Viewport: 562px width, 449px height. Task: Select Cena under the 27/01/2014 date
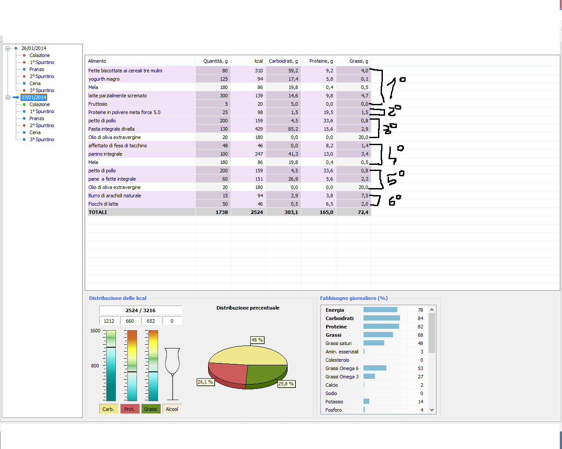click(x=35, y=133)
